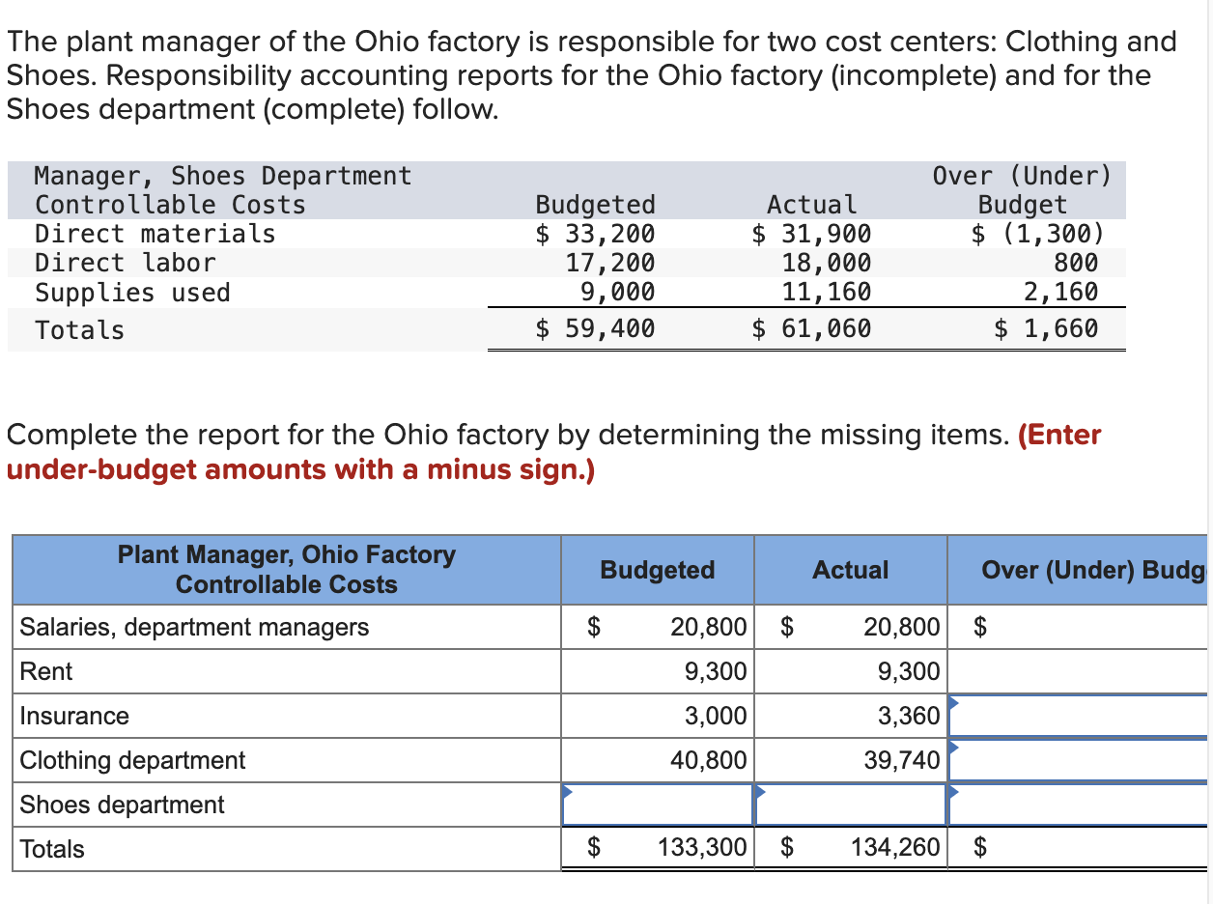
Task: Click the vertical scrollbar on the right edge
Action: click(x=1206, y=386)
